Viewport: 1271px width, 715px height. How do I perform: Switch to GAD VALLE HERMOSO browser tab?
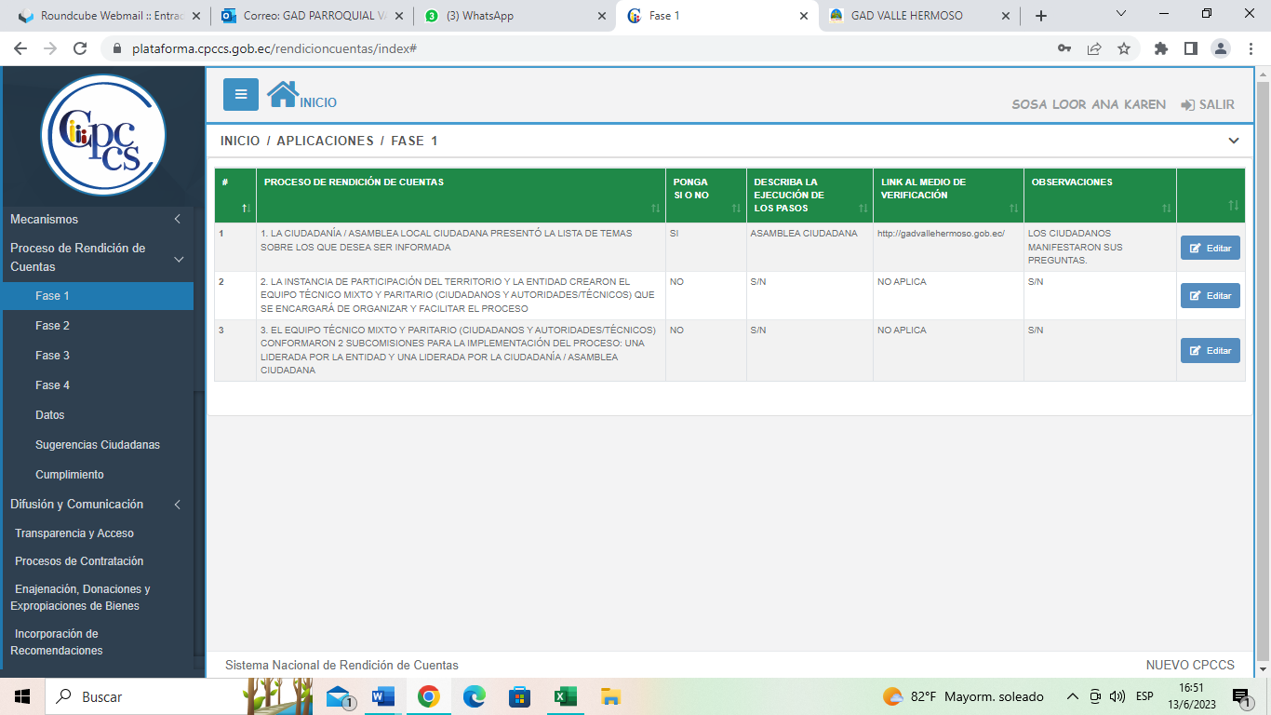coord(906,16)
